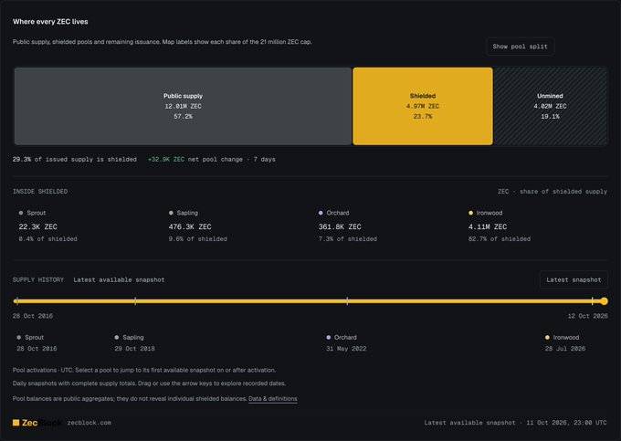The height and width of the screenshot is (441, 621).
Task: Click the INSIDE SHIELDED section label
Action: (40, 191)
